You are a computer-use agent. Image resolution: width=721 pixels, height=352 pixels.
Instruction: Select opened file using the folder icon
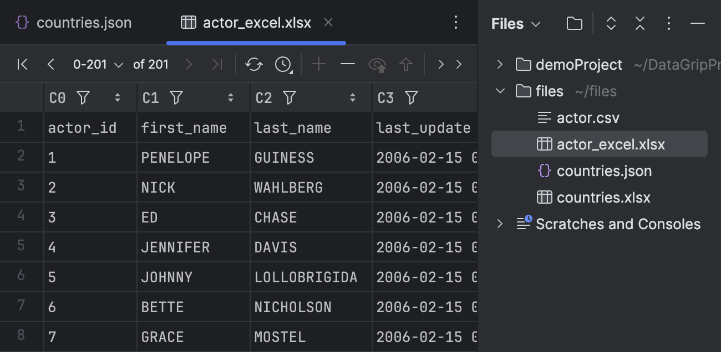pos(574,24)
